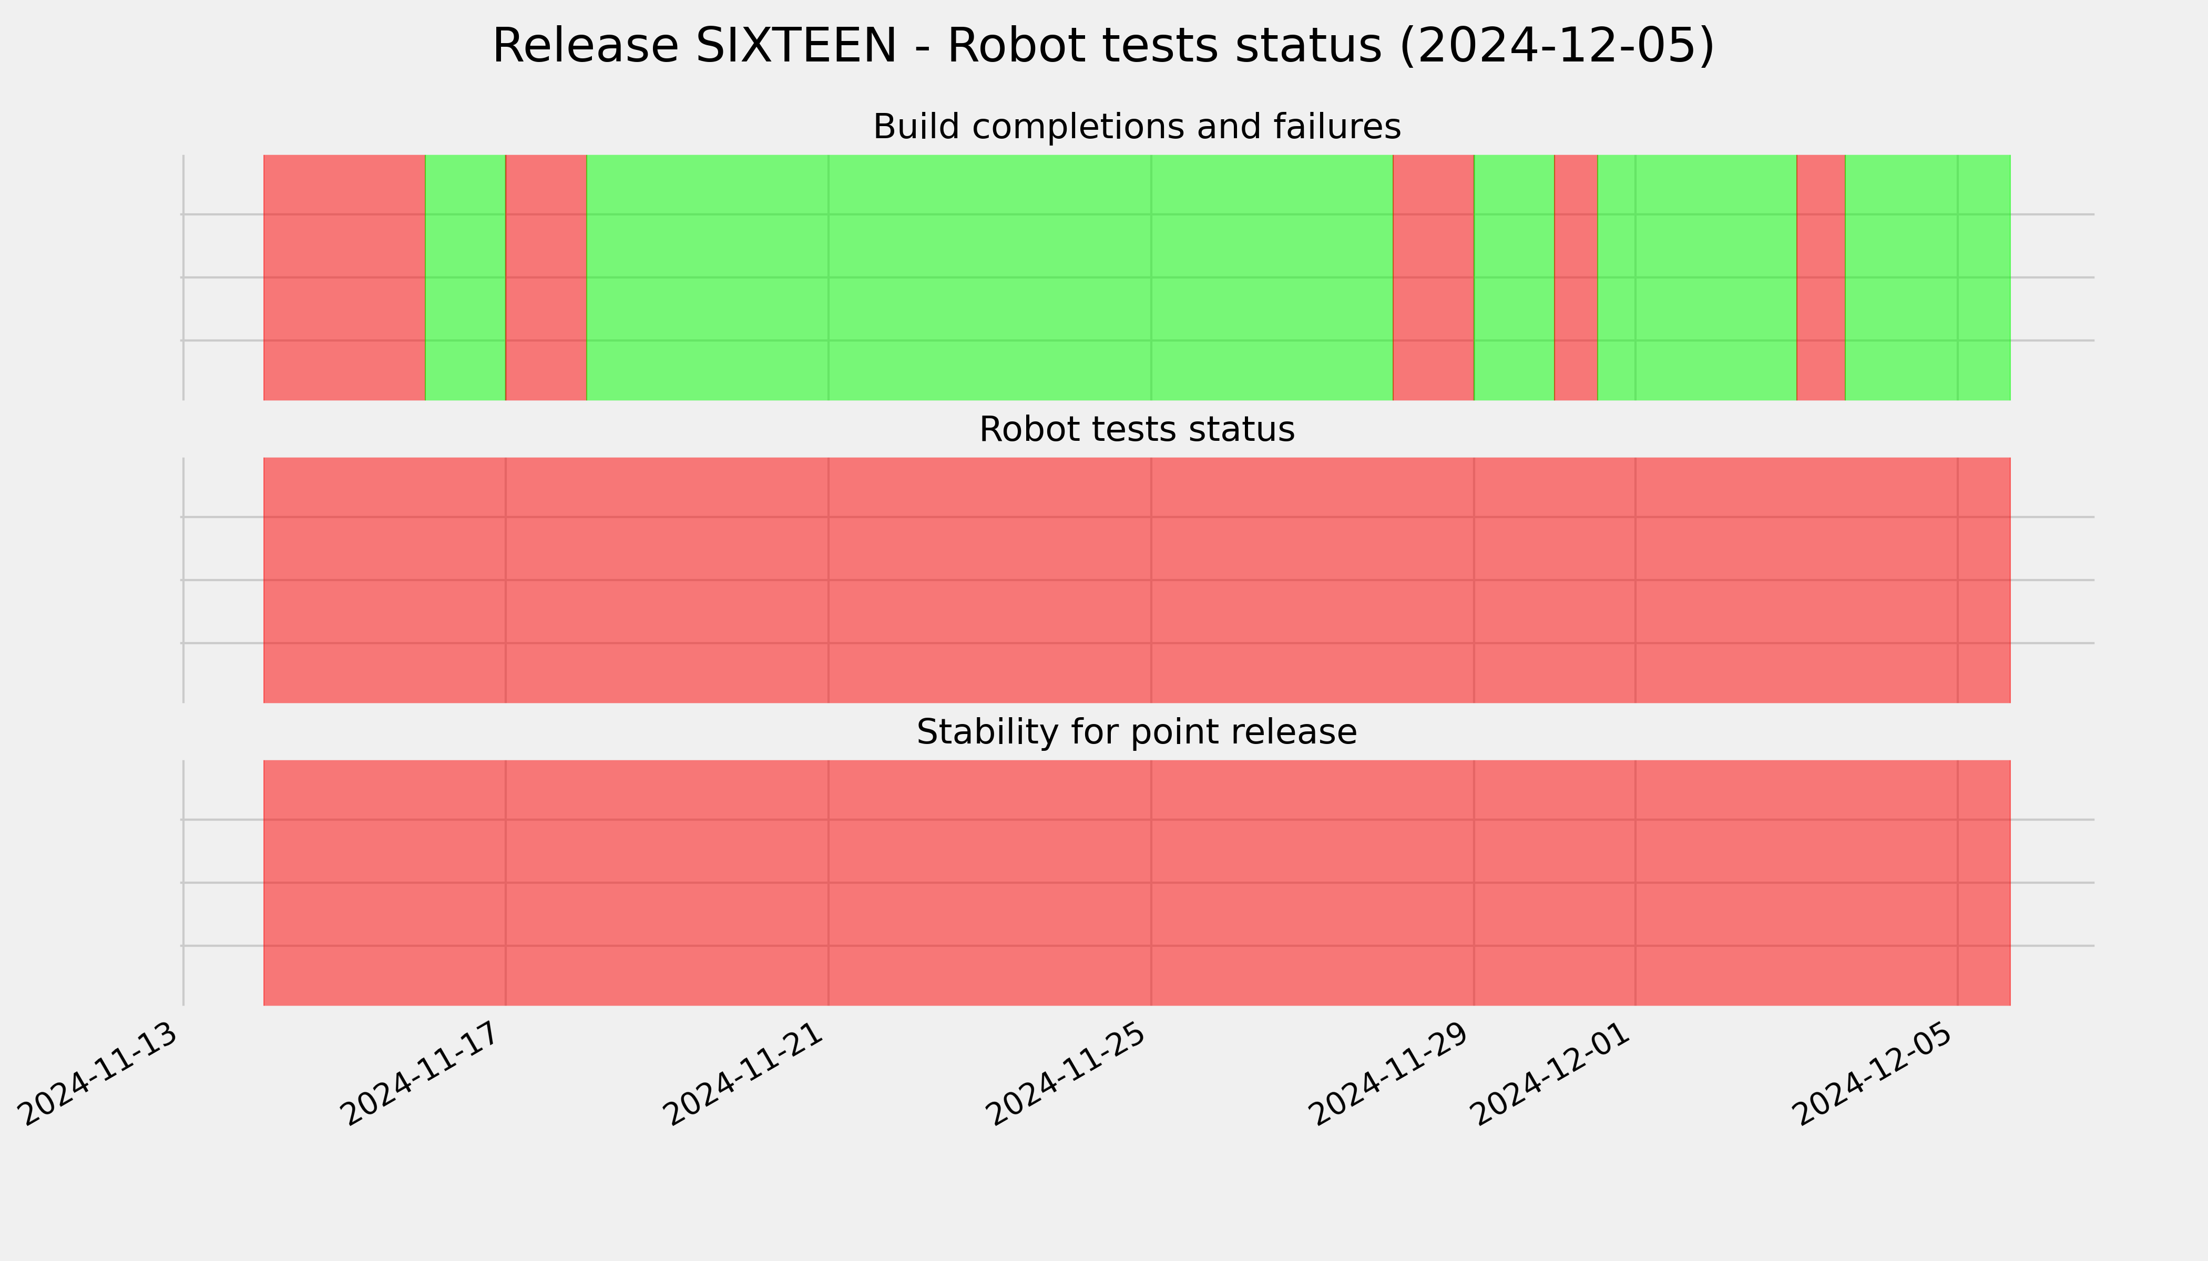Select the 2024-11-21 x-axis date label

click(747, 1074)
